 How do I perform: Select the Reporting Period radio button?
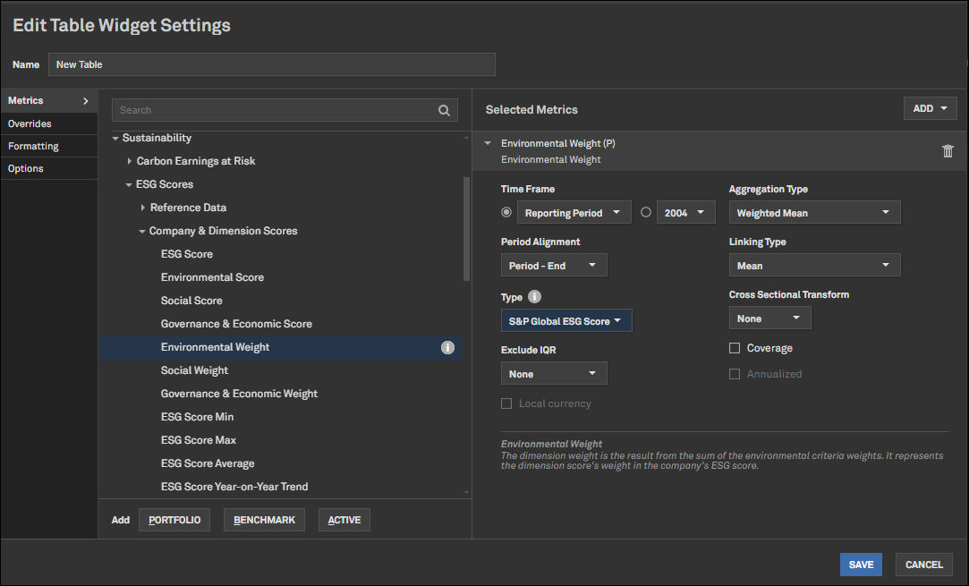(507, 213)
